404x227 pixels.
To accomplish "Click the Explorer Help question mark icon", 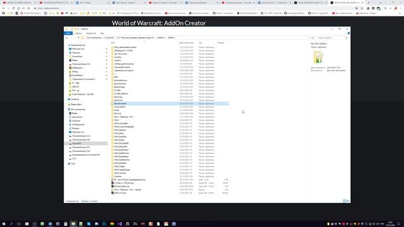I will [x=348, y=33].
